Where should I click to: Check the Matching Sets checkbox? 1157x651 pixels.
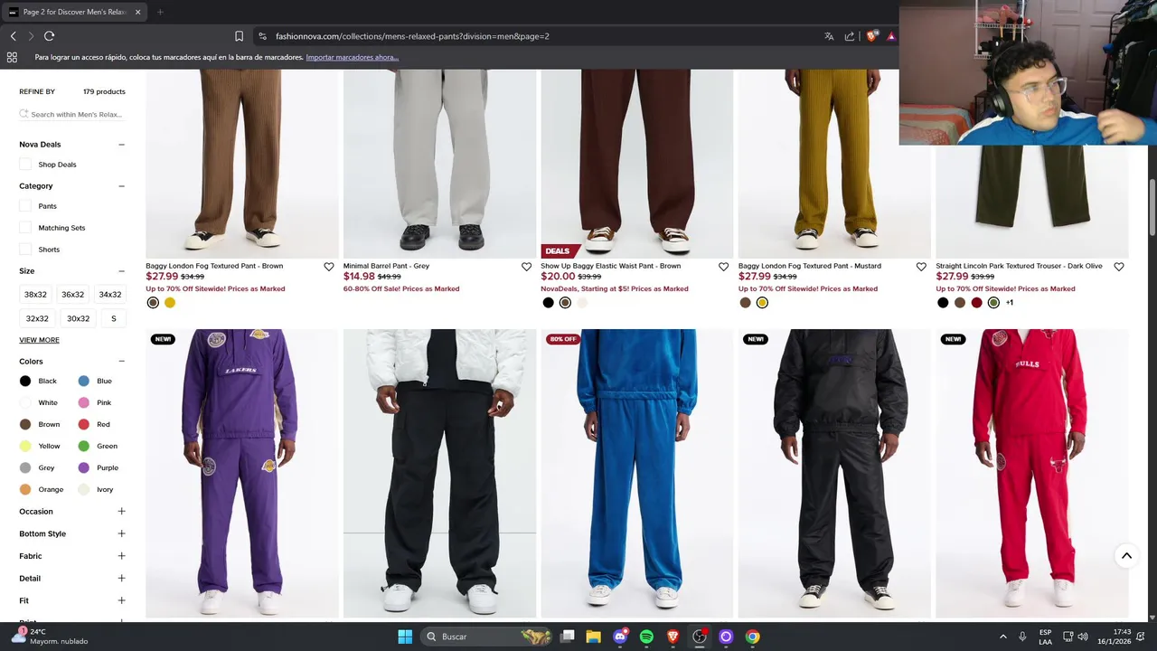25,228
